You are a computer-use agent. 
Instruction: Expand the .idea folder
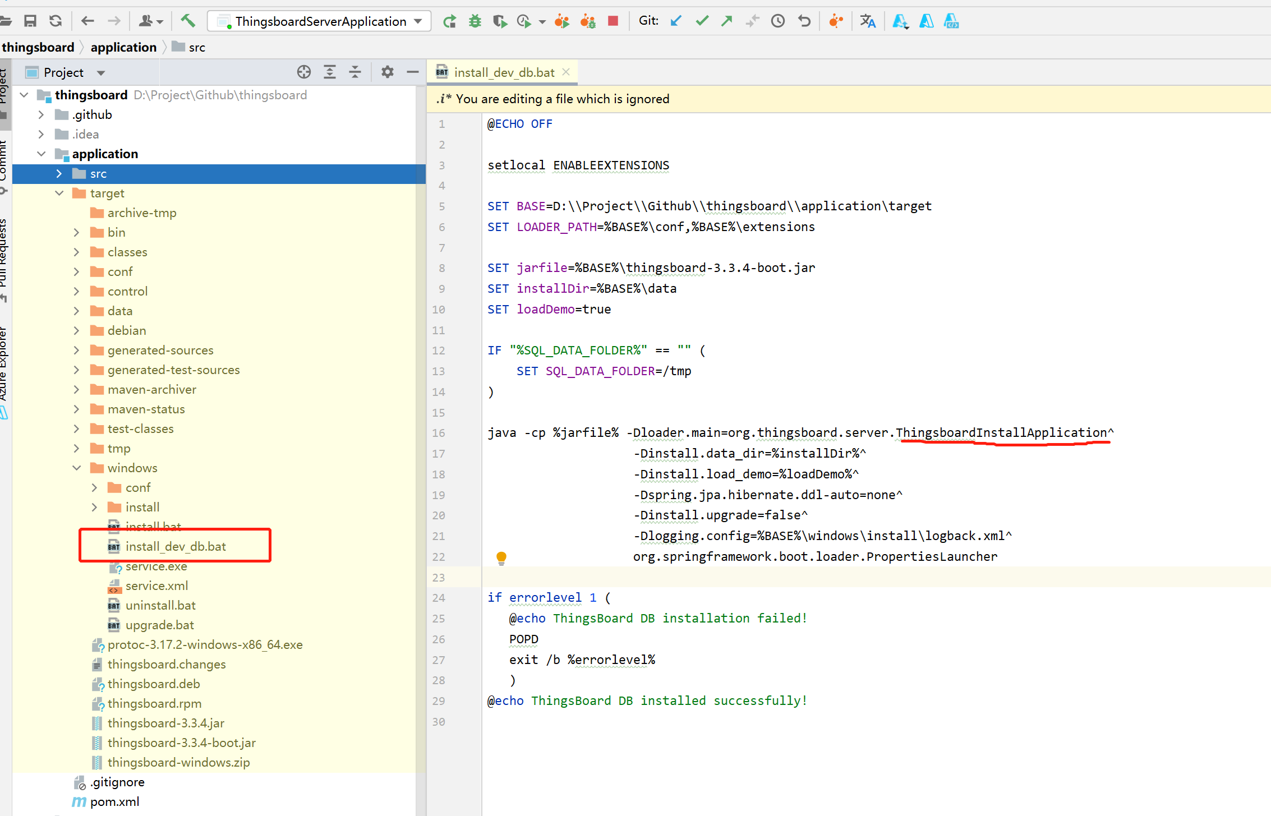tap(41, 134)
